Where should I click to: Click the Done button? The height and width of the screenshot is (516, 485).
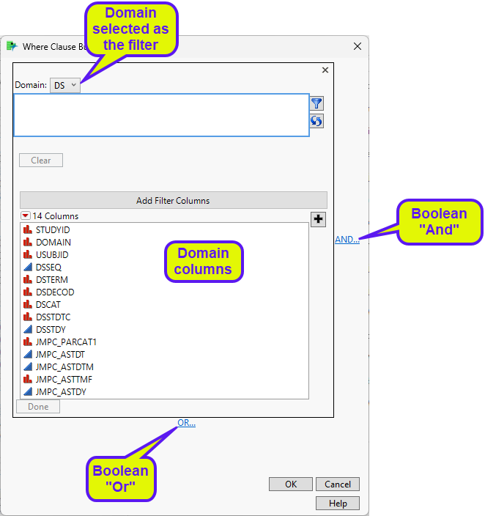point(38,407)
